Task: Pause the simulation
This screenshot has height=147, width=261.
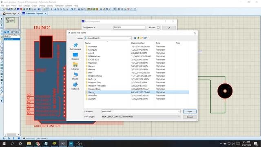Action: click(x=13, y=138)
